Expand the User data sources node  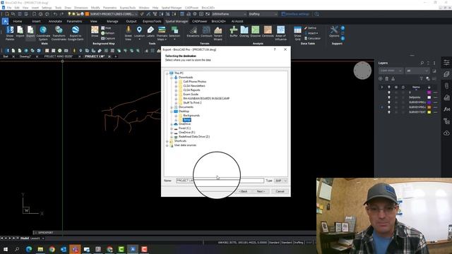pos(167,145)
